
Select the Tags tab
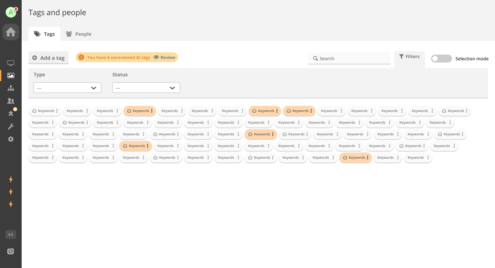point(44,34)
